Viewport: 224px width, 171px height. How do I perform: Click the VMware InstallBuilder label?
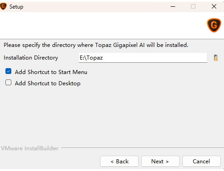(30, 148)
